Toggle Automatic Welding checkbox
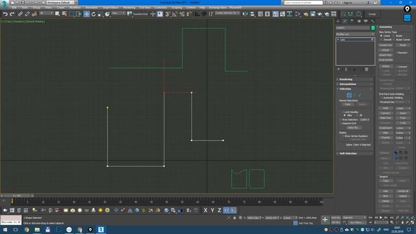 tap(382, 98)
